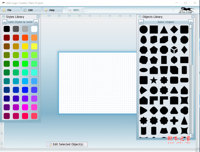This screenshot has width=200, height=152.
Task: Select the 3D cube shape
Action: 174,50
